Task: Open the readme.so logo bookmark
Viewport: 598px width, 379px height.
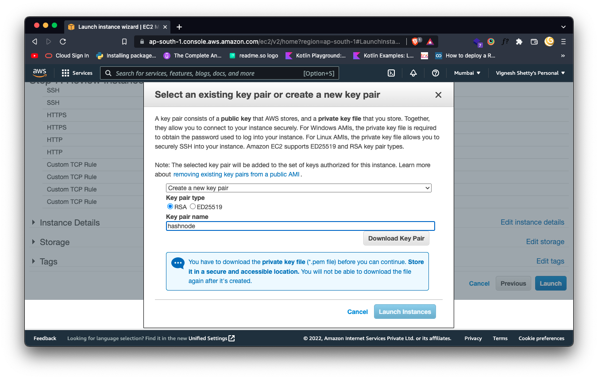Action: pyautogui.click(x=254, y=56)
